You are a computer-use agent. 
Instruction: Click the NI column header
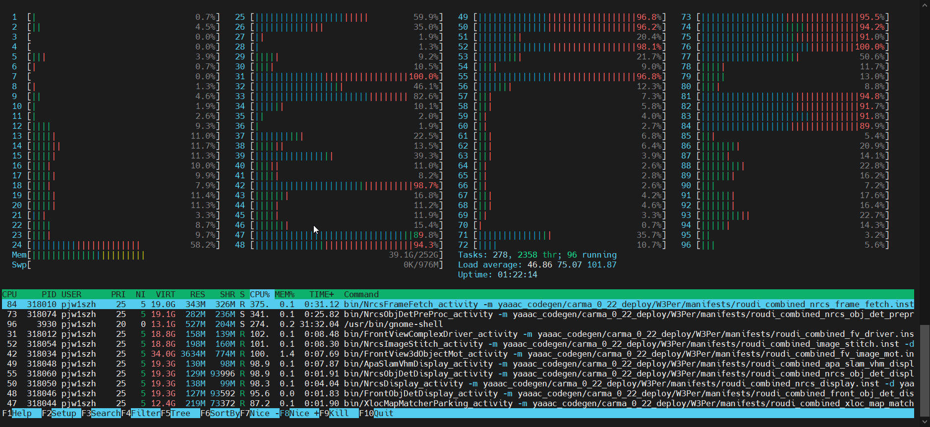pyautogui.click(x=141, y=294)
